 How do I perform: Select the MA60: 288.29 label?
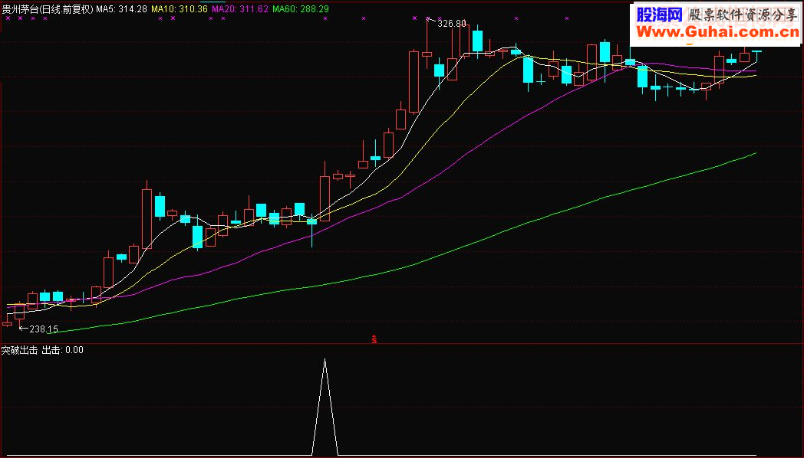(301, 9)
